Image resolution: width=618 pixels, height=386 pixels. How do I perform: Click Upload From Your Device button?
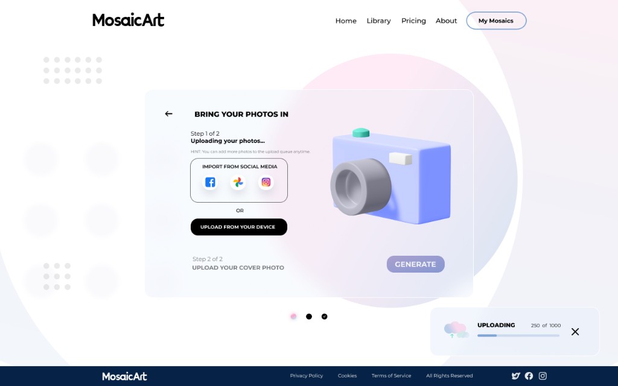point(239,227)
